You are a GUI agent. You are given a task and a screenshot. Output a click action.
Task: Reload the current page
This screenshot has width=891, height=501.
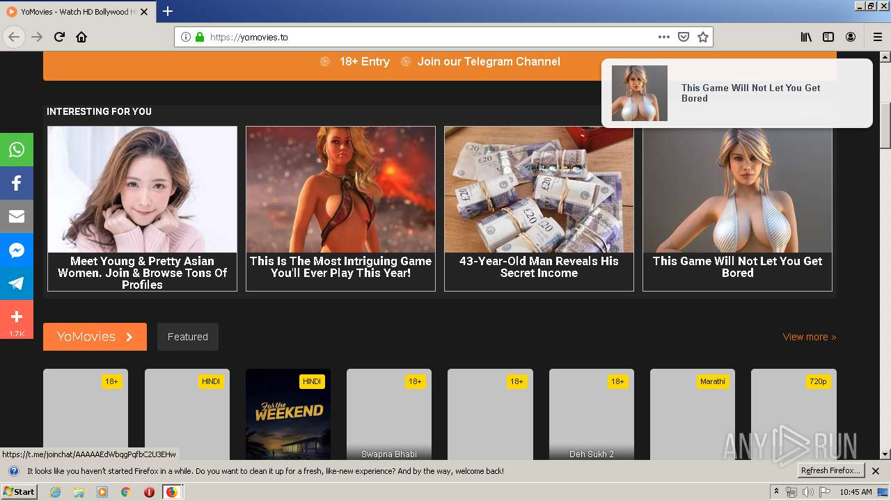click(60, 37)
